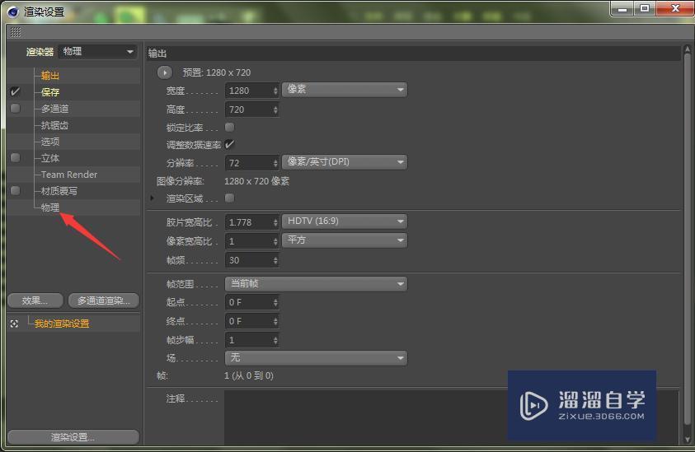Click the 高度 field showing 720
Image resolution: width=695 pixels, height=452 pixels.
(x=248, y=110)
